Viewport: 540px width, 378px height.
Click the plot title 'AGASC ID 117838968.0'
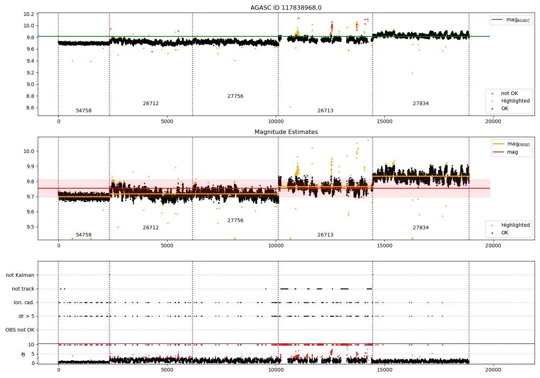(286, 8)
